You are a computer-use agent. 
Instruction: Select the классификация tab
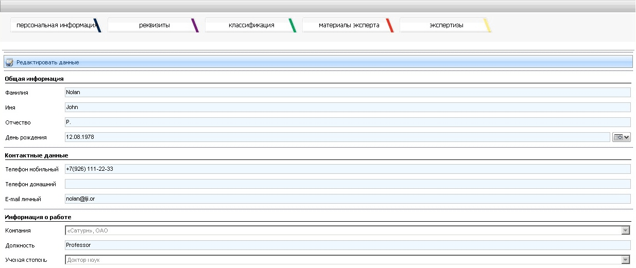click(251, 25)
